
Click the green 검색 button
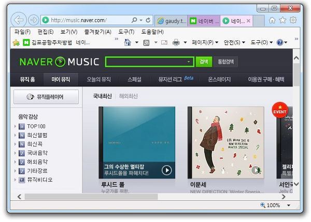pyautogui.click(x=204, y=62)
